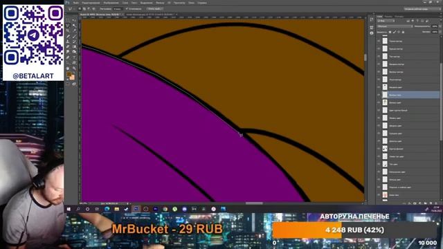The height and width of the screenshot is (249, 443).
Task: Toggle pixel layer filter icon in Layers panel
Action: tap(408, 21)
